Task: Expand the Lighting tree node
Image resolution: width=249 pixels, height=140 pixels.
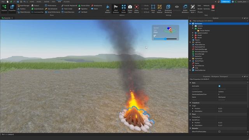Action: click(190, 42)
